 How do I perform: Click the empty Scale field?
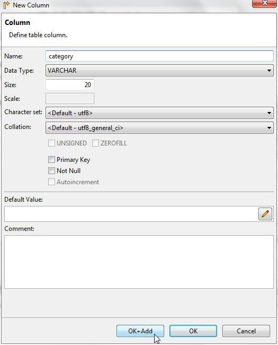(x=70, y=99)
